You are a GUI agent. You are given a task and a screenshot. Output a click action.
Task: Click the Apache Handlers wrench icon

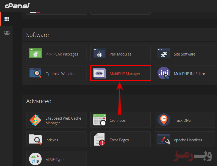tap(164, 139)
